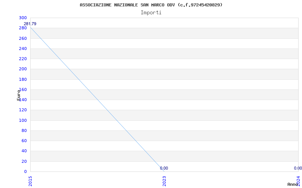Click the 240 y-axis tick label
Image resolution: width=302 pixels, height=188 pixels.
tap(23, 49)
